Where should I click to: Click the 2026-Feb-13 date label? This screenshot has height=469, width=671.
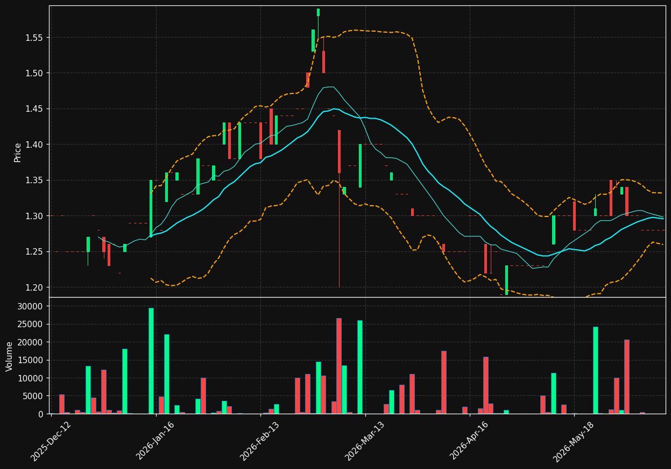260,441
